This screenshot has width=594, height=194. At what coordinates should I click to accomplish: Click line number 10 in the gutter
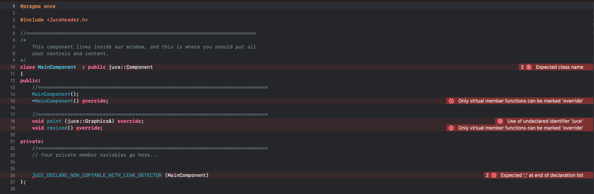point(12,67)
